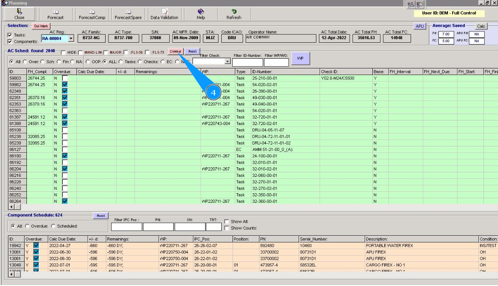Click the Filter ID-Number input field
Image resolution: width=498 pixels, height=286 pixels.
(x=248, y=62)
